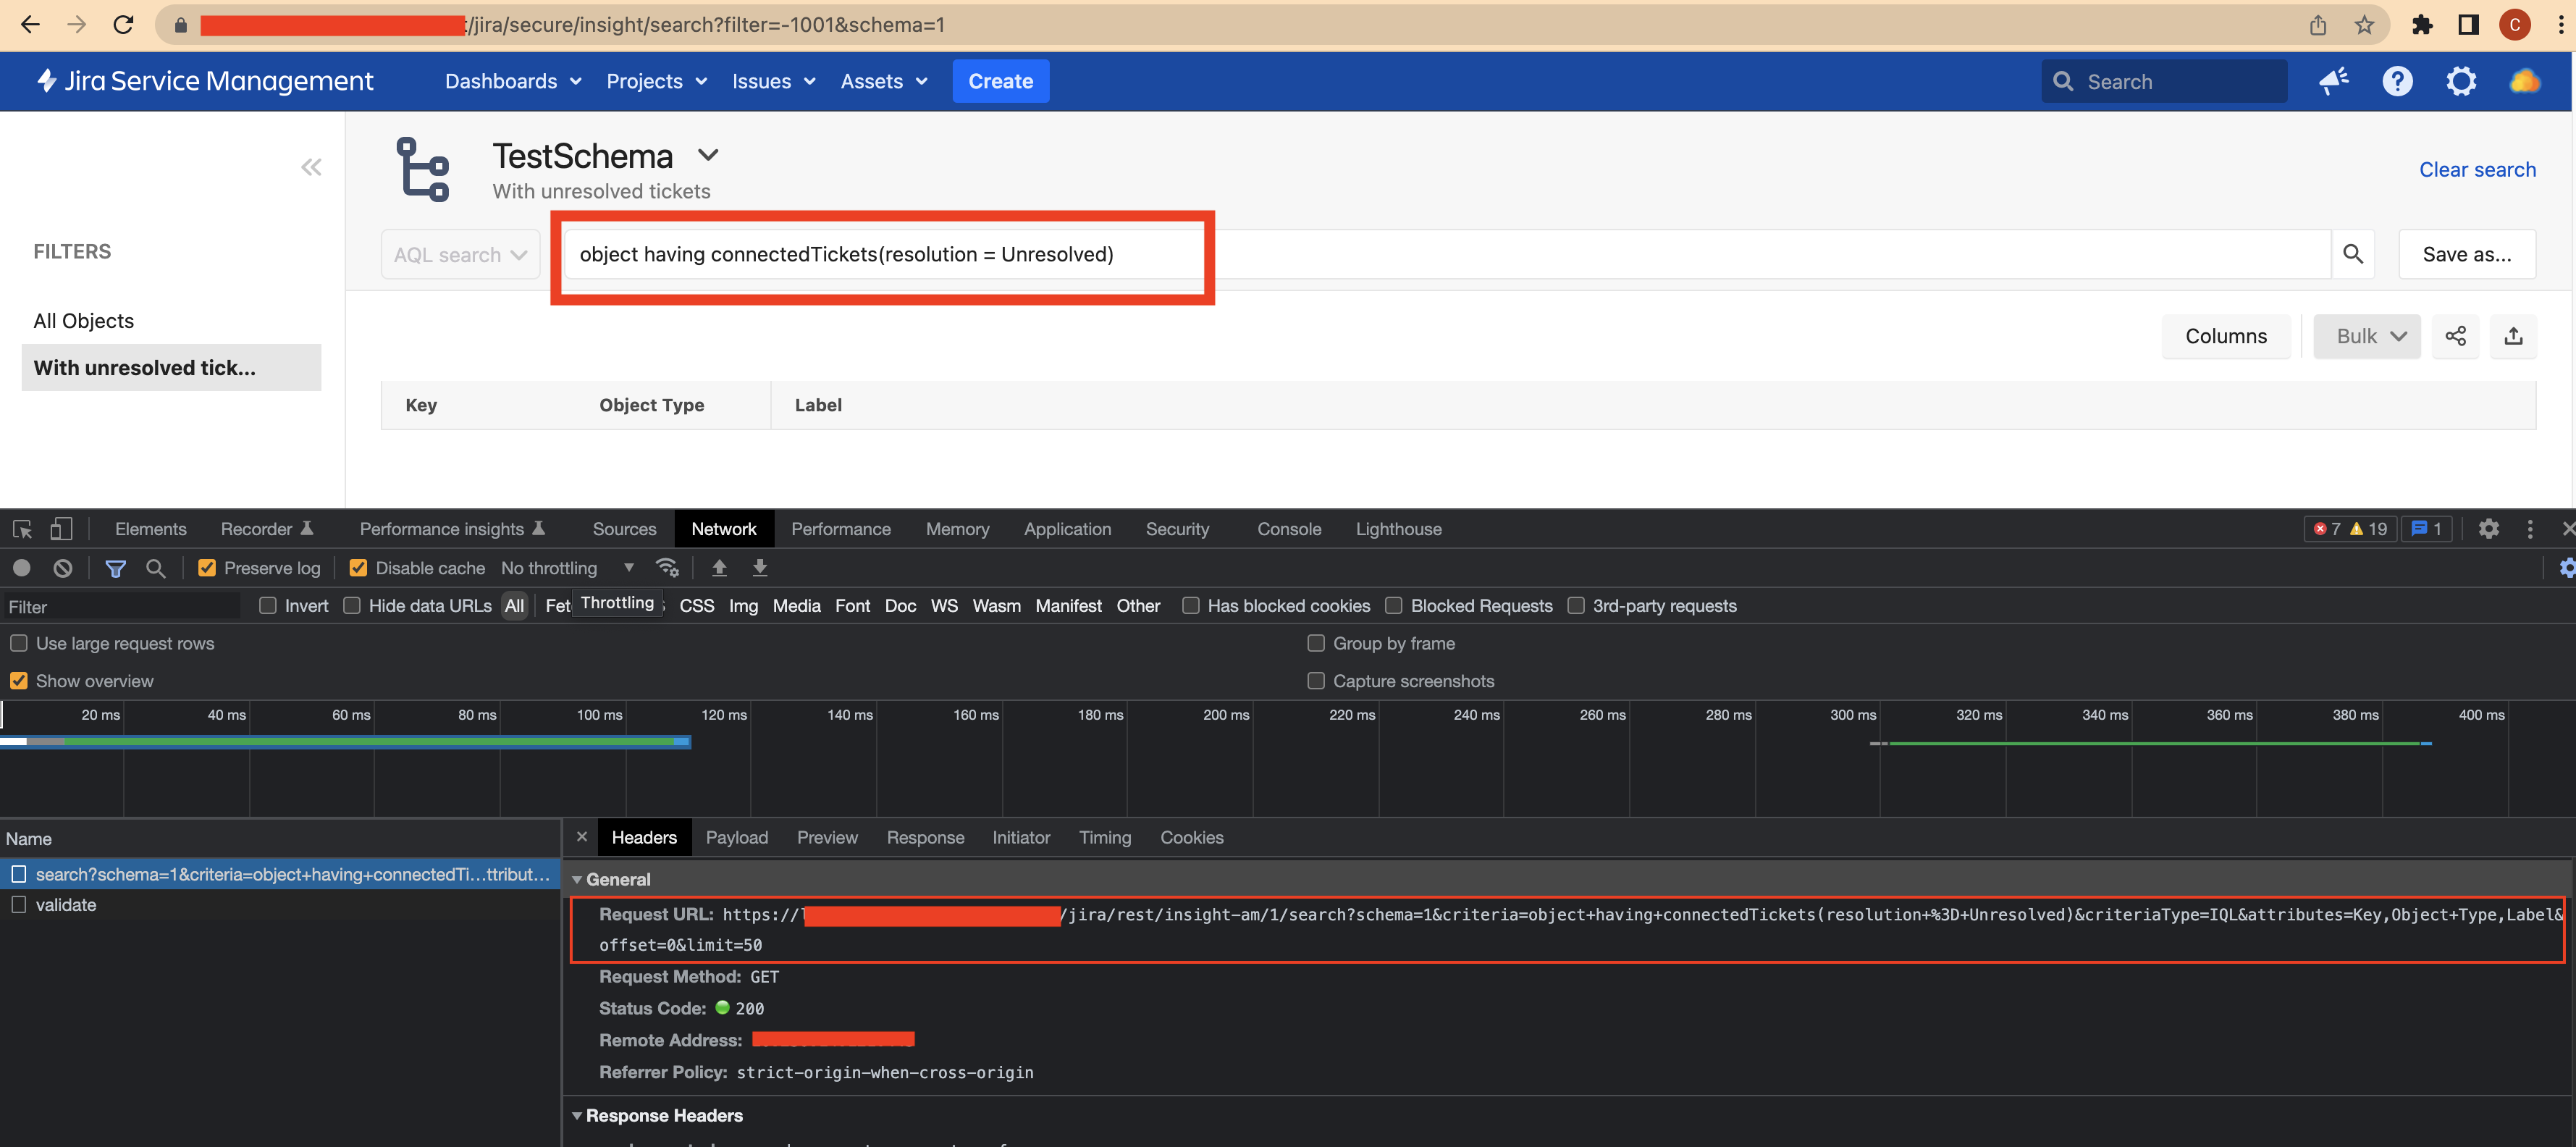Open the Jira user profile avatar
Screen dimensions: 2576x1147
[x=2525, y=81]
